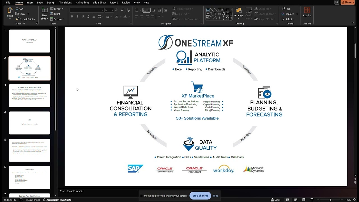Toggle the numbered list button

(145, 10)
